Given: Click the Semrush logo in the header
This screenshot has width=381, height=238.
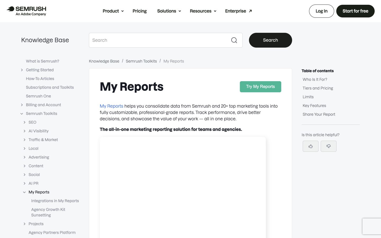Looking at the screenshot, I should pyautogui.click(x=26, y=11).
